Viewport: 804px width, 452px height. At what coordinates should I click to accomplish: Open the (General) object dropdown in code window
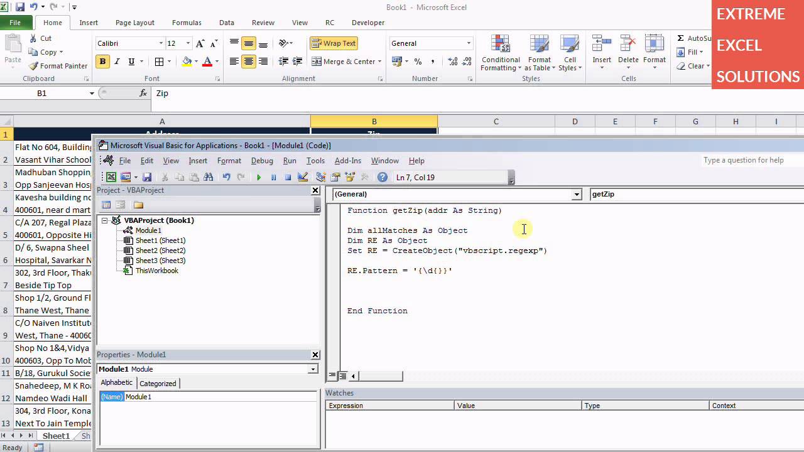577,195
